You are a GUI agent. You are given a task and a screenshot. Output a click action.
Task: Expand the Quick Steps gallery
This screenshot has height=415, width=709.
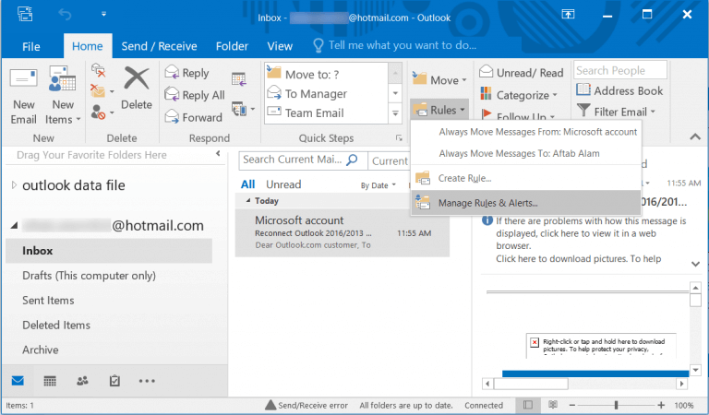tap(395, 113)
